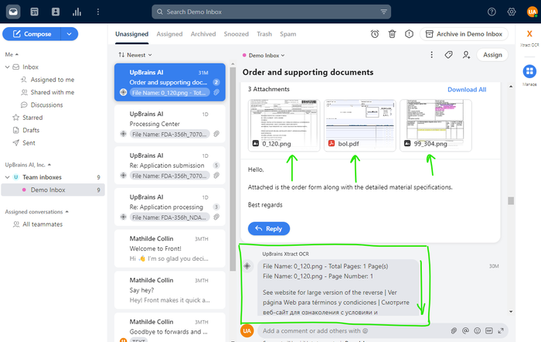Click the Download All link
Viewport: 541px width, 342px height.
point(467,90)
